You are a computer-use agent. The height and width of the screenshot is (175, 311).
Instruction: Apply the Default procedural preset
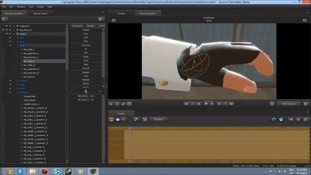86,30
